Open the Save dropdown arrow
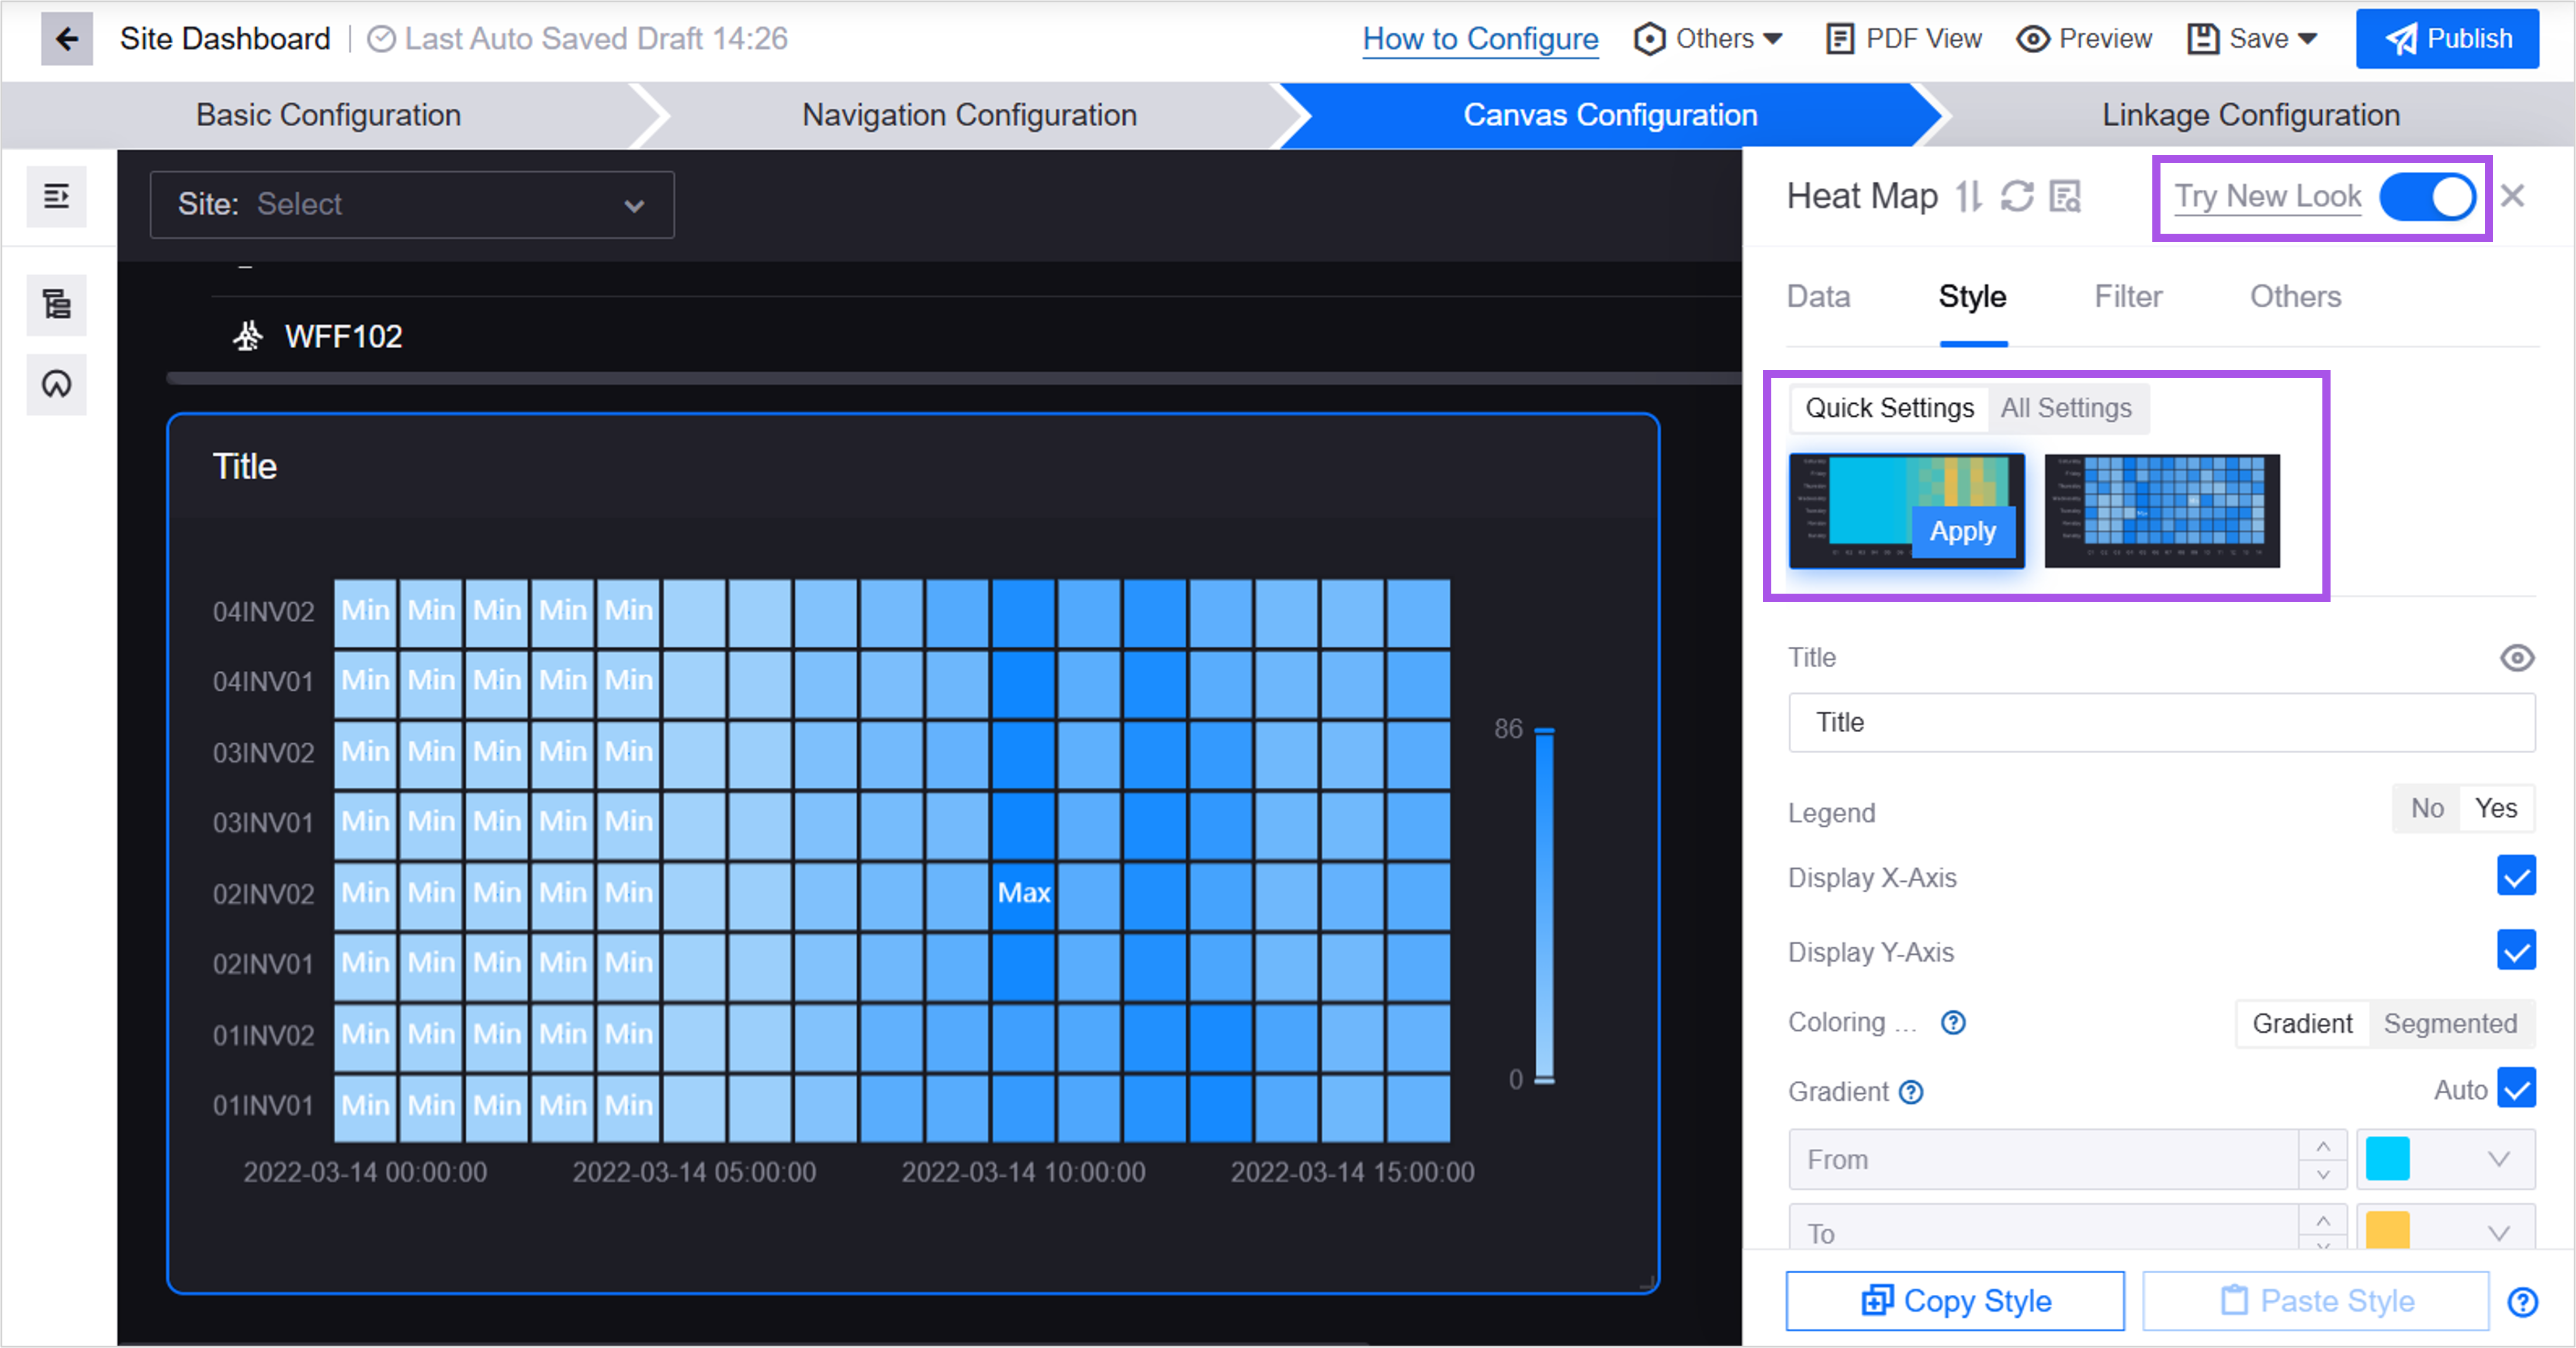2576x1348 pixels. 2309,39
